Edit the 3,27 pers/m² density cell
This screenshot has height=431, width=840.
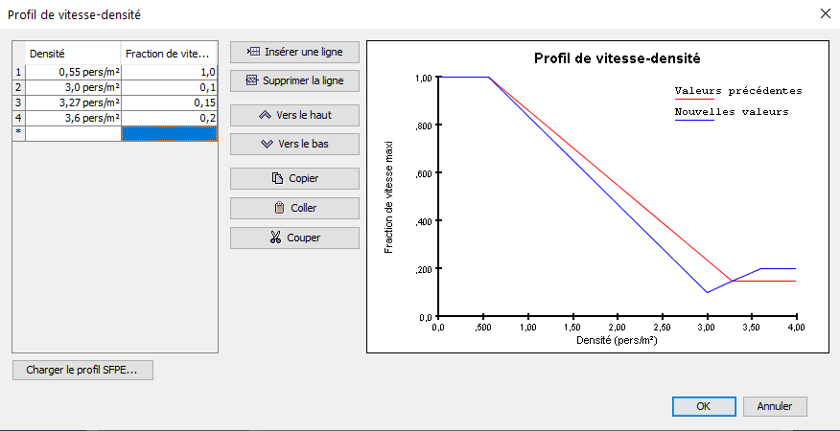pos(74,102)
